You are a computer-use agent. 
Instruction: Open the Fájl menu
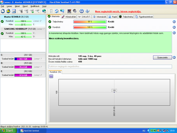click(x=2, y=6)
